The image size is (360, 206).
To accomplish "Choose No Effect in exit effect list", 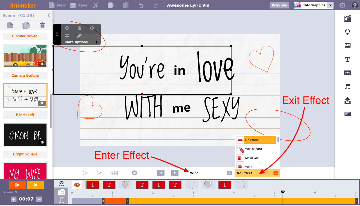I will pos(256,140).
